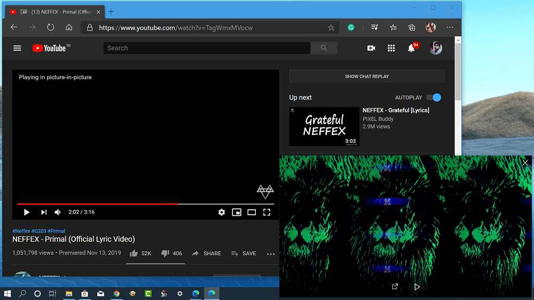
Task: Open Windows taskbar search
Action: point(22,294)
